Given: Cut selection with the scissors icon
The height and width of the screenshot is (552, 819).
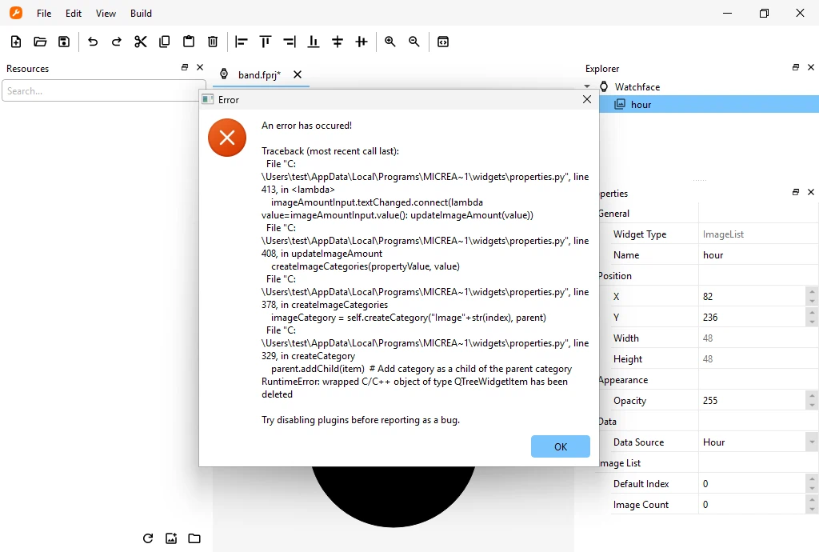Looking at the screenshot, I should click(141, 42).
